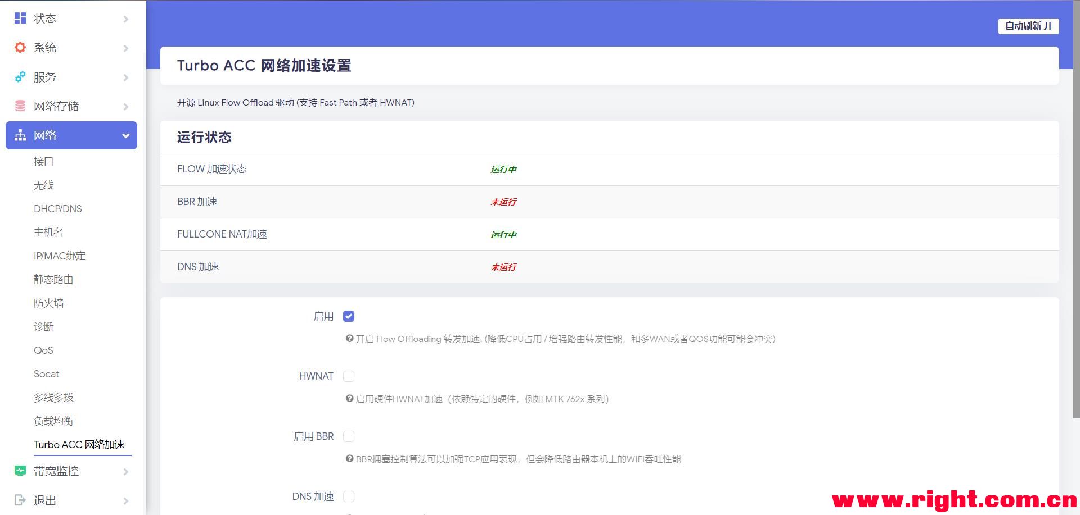The height and width of the screenshot is (515, 1080).
Task: Open the 无线 submenu item
Action: tap(43, 185)
